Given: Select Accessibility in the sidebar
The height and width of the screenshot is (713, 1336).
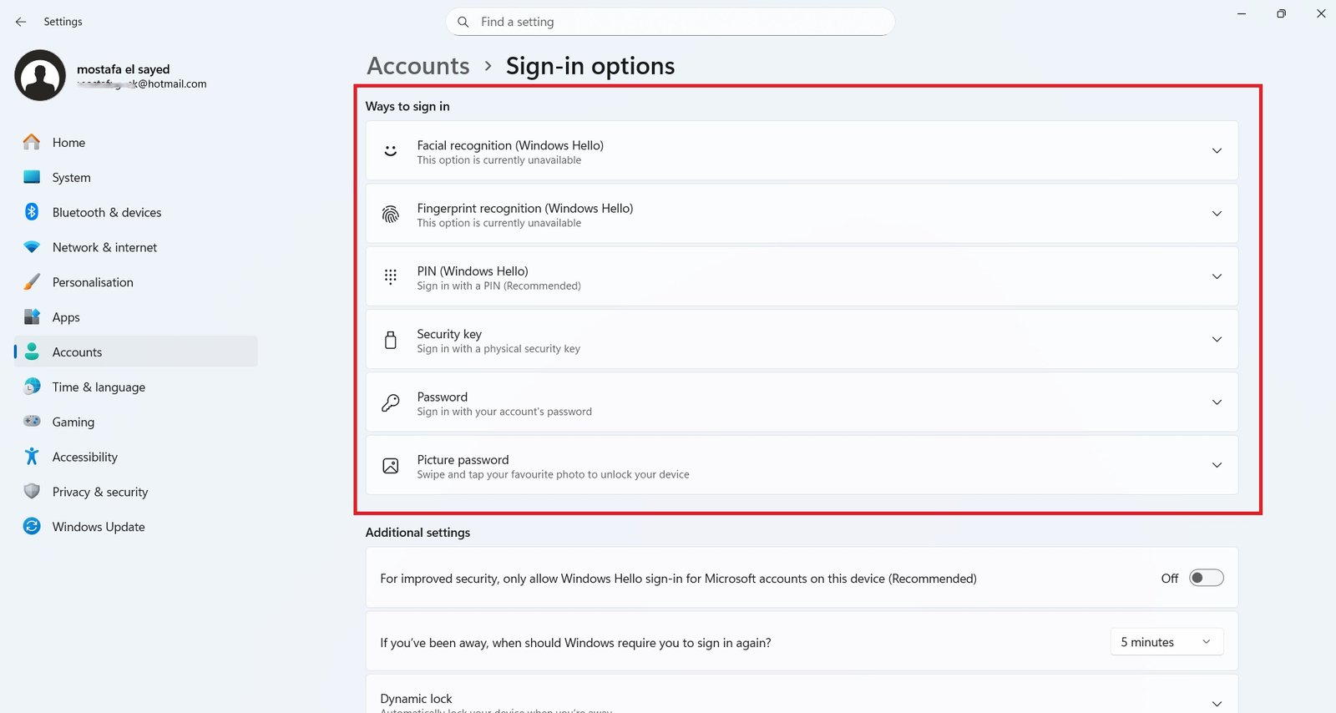Looking at the screenshot, I should pos(136,458).
